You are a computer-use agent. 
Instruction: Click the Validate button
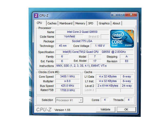106,109
